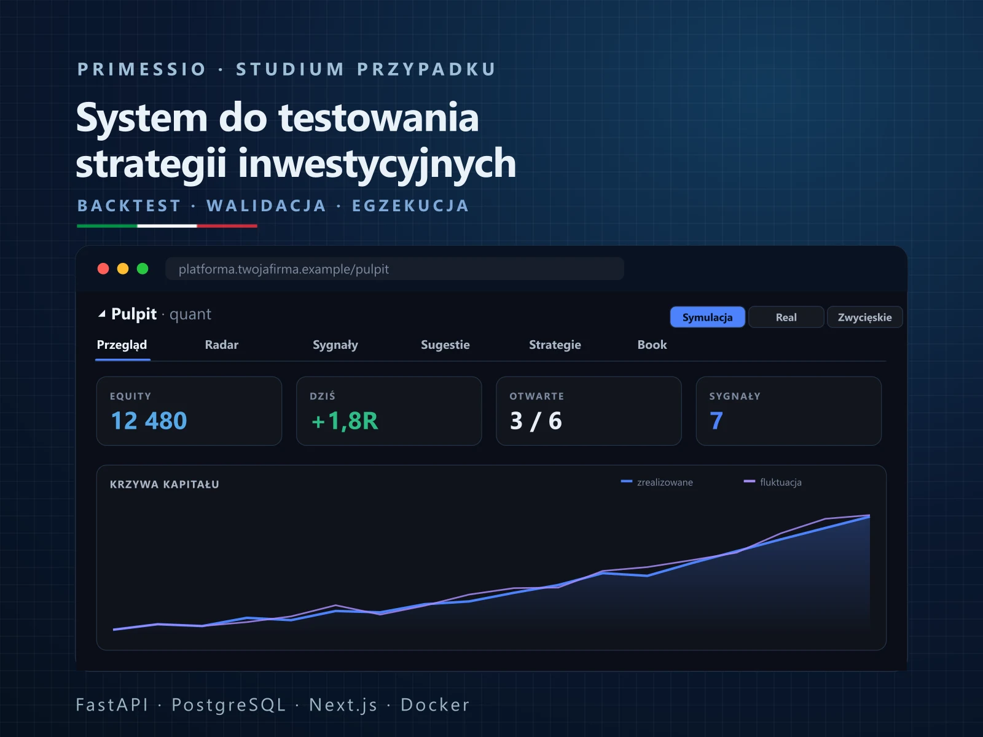
Task: Click the Dziś card value +1,8R
Action: tap(345, 421)
